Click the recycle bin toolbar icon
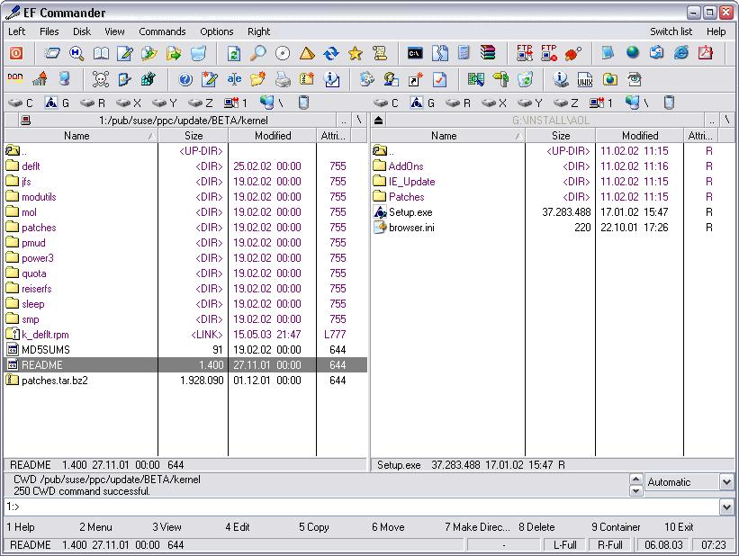Image resolution: width=739 pixels, height=556 pixels. click(x=526, y=79)
